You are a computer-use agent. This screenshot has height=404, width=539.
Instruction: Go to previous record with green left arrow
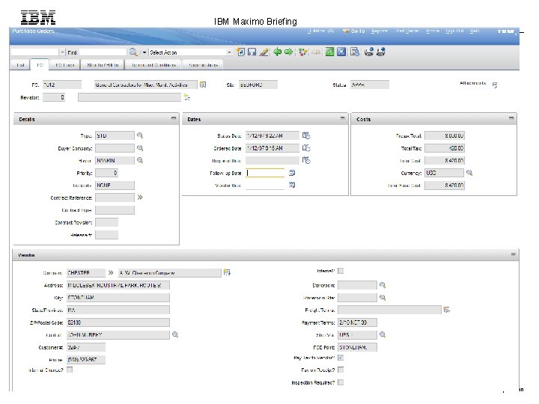click(277, 52)
